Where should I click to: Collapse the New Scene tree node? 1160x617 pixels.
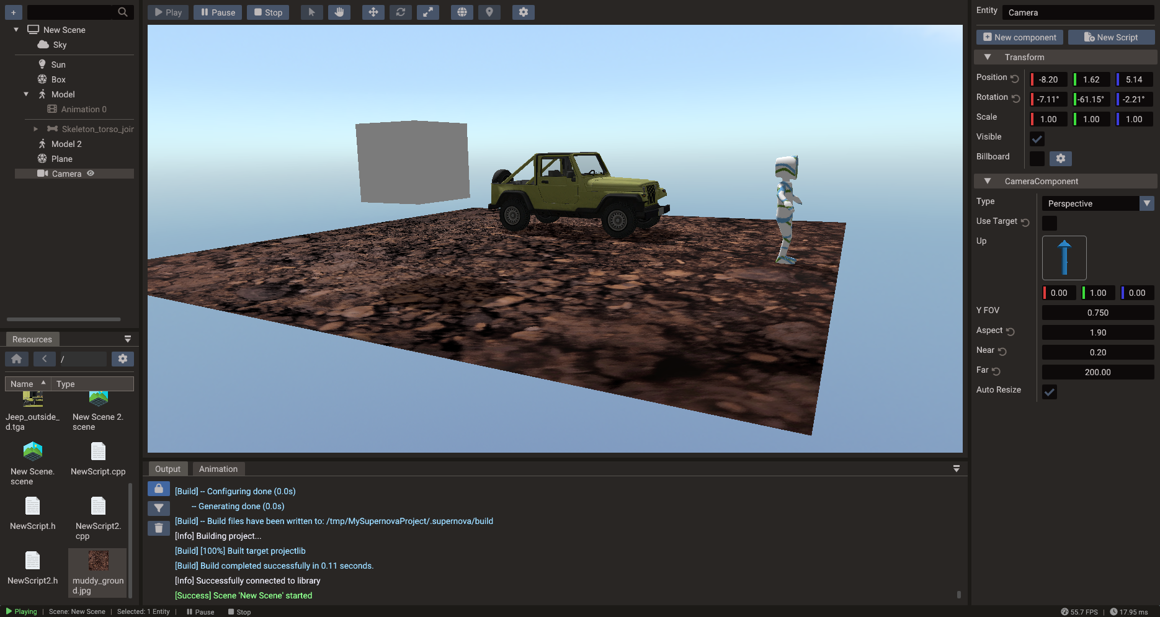[16, 30]
